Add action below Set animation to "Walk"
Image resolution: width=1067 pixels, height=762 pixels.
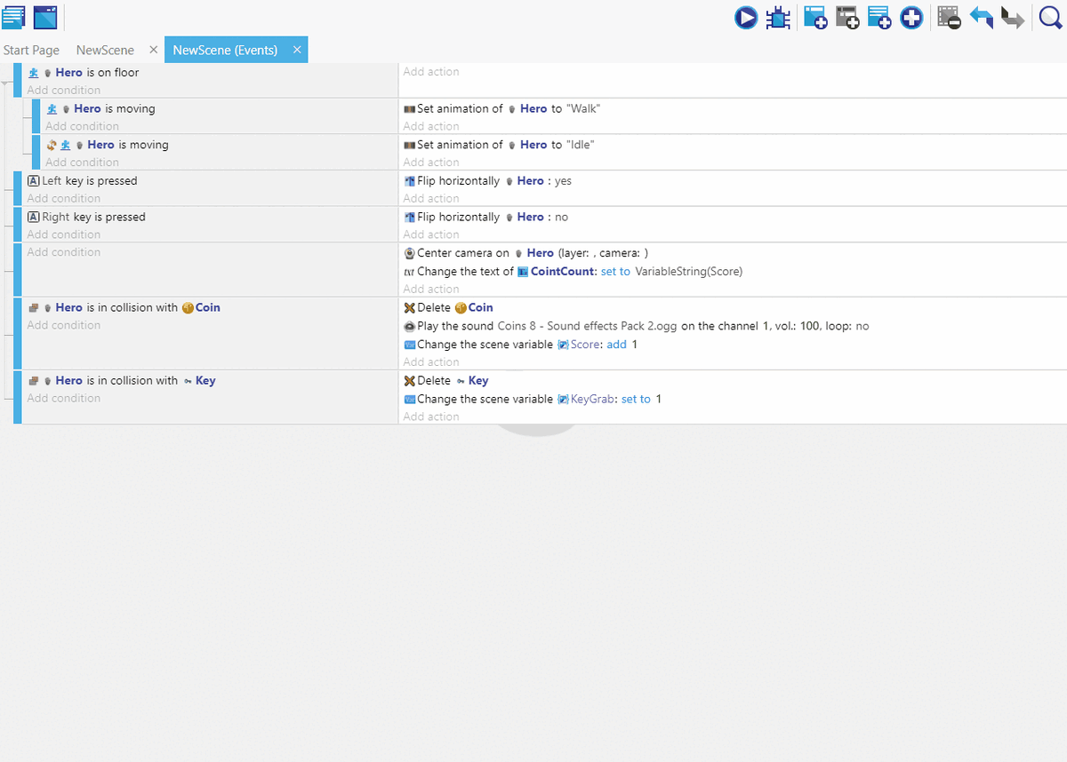point(431,126)
